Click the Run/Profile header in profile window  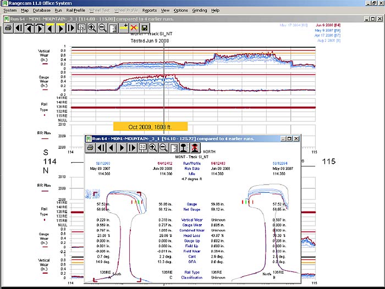pyautogui.click(x=192, y=163)
